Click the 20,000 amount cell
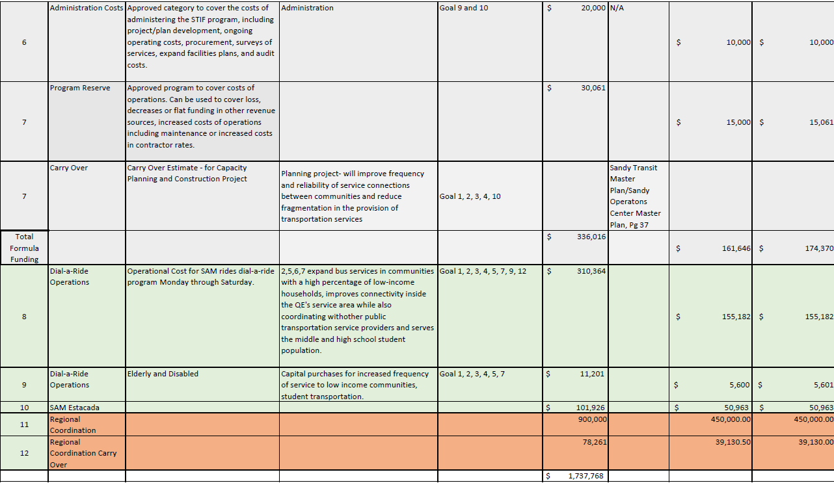This screenshot has width=834, height=483. [575, 40]
